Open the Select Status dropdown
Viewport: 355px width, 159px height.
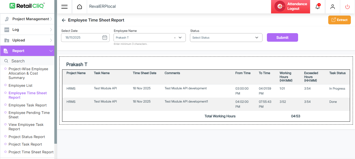[226, 38]
